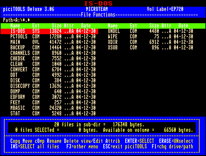Click the Vol Label=EP720 text

point(165,9)
